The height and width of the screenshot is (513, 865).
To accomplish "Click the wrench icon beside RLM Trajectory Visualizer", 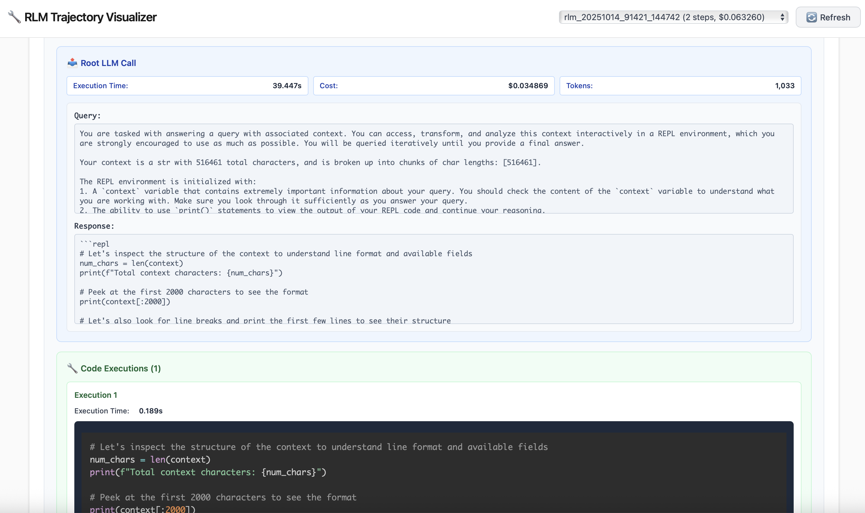I will [x=14, y=16].
